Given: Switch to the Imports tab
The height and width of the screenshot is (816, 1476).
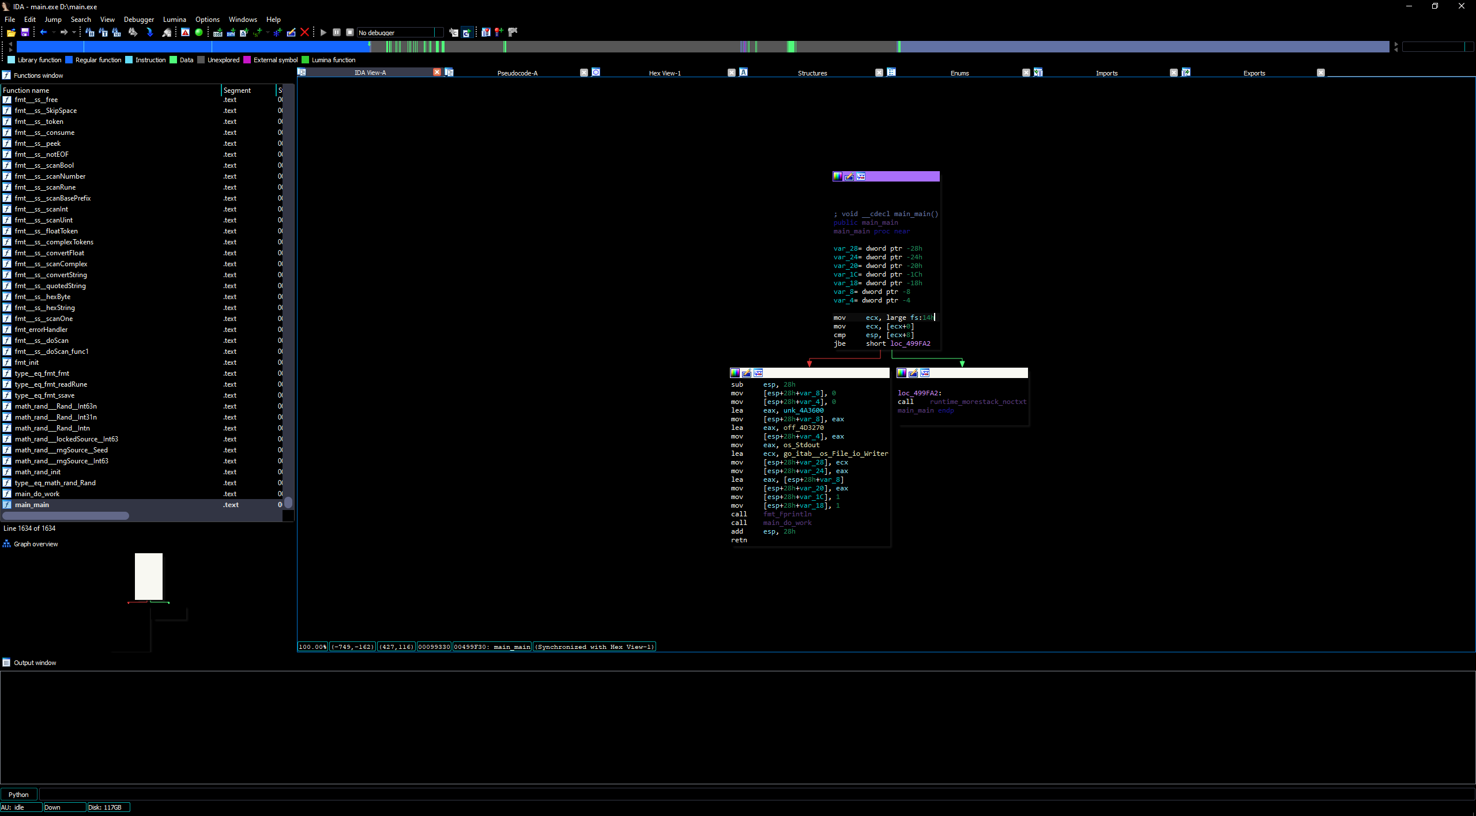Looking at the screenshot, I should [x=1106, y=73].
